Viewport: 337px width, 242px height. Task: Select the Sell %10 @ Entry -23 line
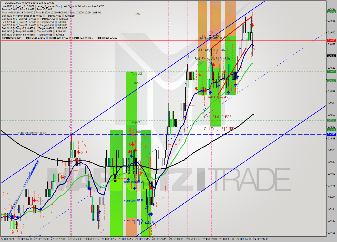[x=34, y=28]
